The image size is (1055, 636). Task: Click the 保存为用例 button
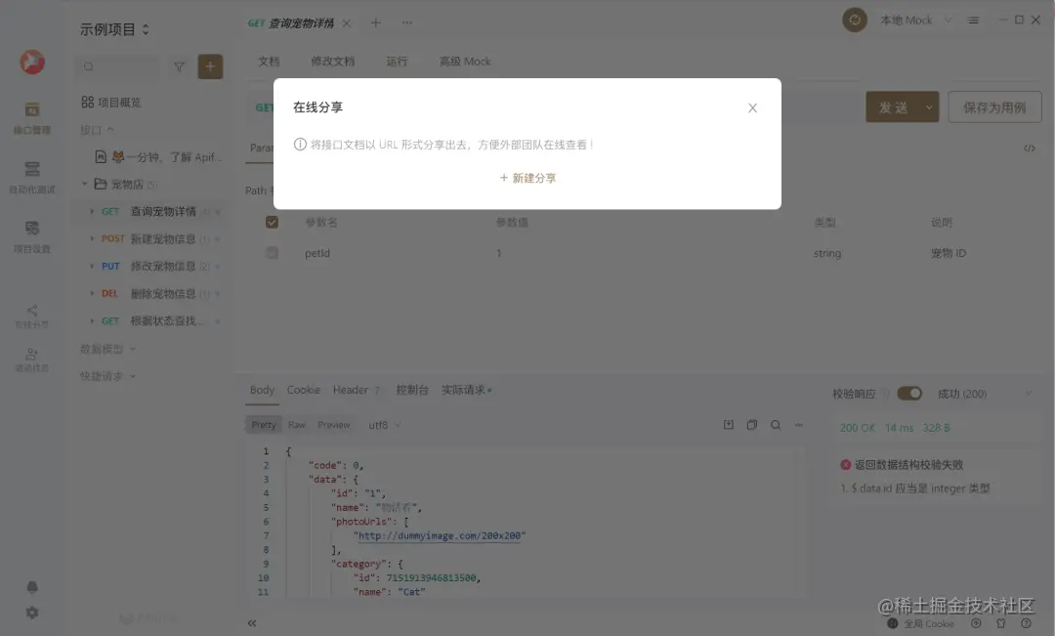tap(994, 107)
